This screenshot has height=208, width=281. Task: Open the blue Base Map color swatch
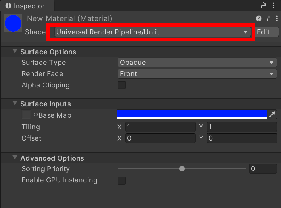[192, 115]
